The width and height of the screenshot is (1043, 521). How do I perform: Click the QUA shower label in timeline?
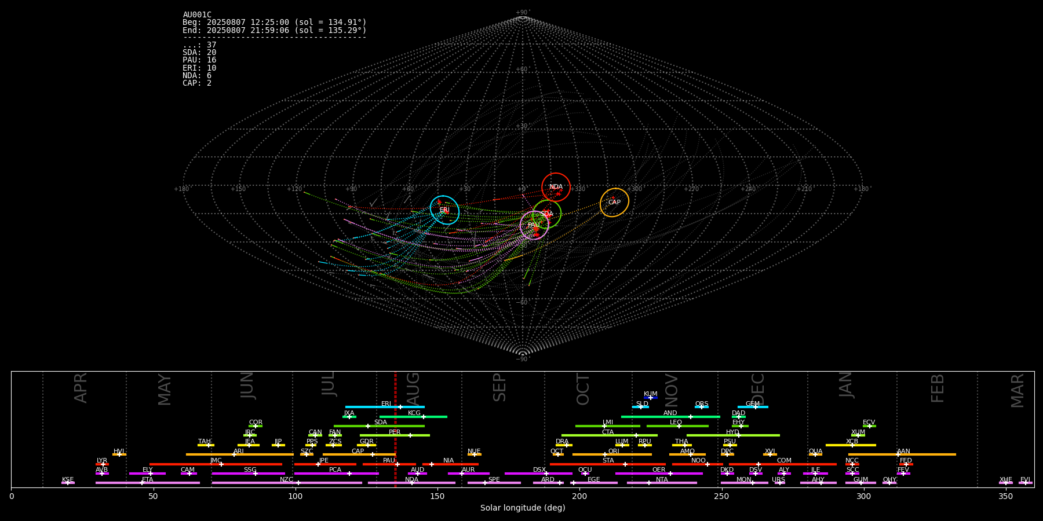pyautogui.click(x=816, y=452)
